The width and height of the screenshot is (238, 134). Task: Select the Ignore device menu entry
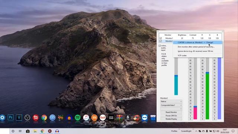(197, 51)
